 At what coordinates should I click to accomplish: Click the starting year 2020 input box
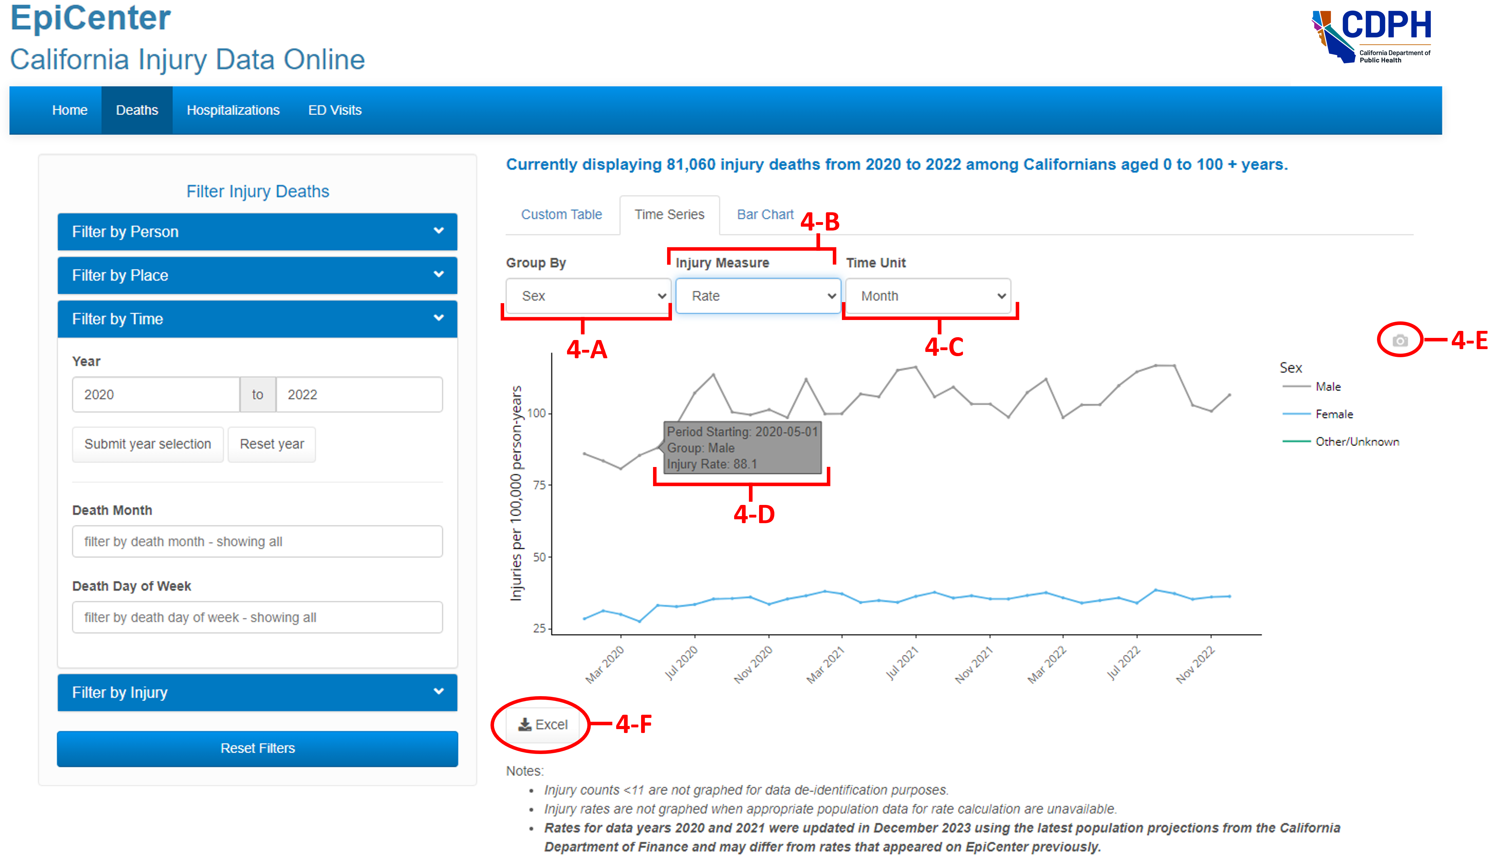pyautogui.click(x=156, y=394)
